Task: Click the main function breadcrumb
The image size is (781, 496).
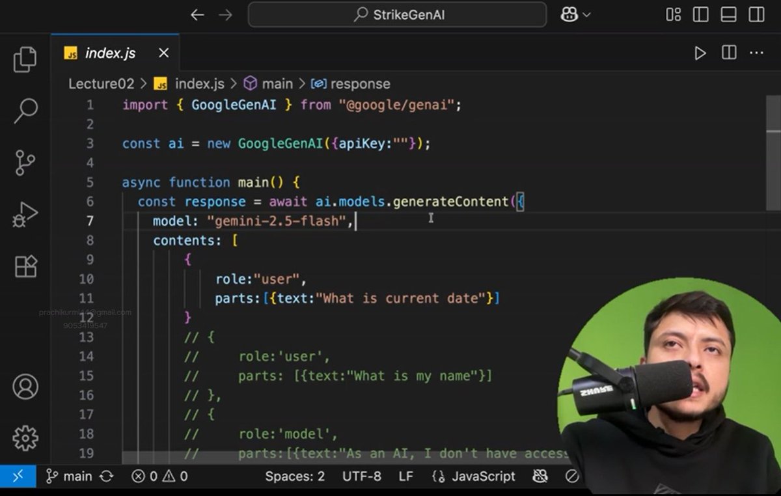Action: tap(268, 84)
